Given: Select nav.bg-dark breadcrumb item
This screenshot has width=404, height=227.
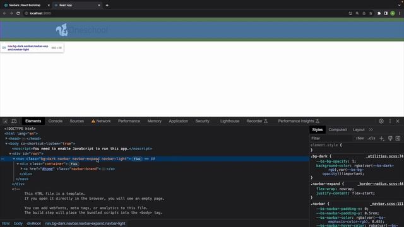Looking at the screenshot, I should (x=85, y=223).
